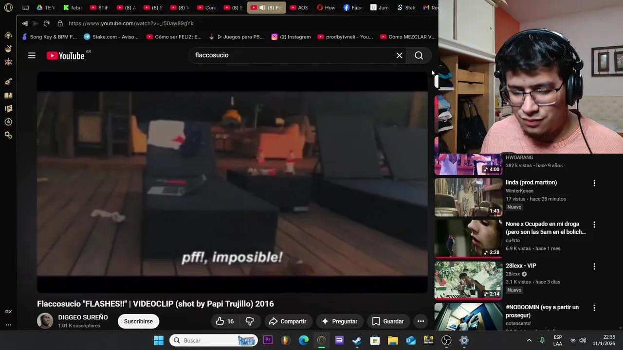Open the 22:35 clock and date panel

pyautogui.click(x=604, y=340)
